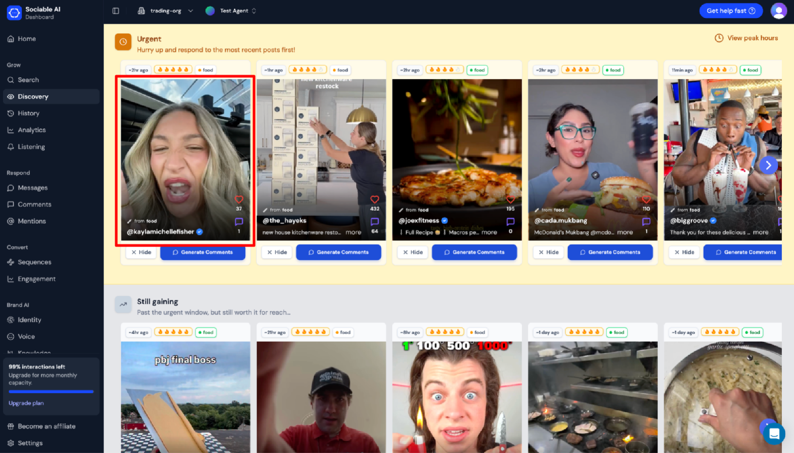Viewport: 794px width, 453px height.
Task: Click the comment icon on the_hayeks post
Action: pyautogui.click(x=375, y=222)
